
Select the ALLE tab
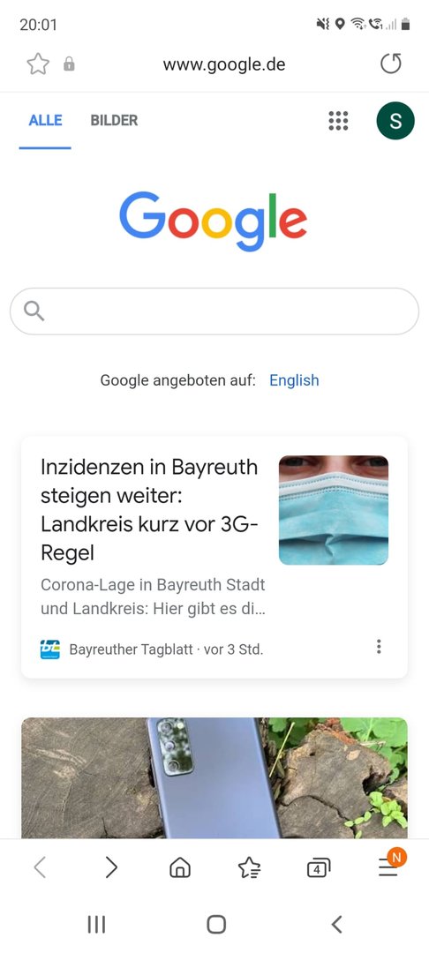point(46,120)
